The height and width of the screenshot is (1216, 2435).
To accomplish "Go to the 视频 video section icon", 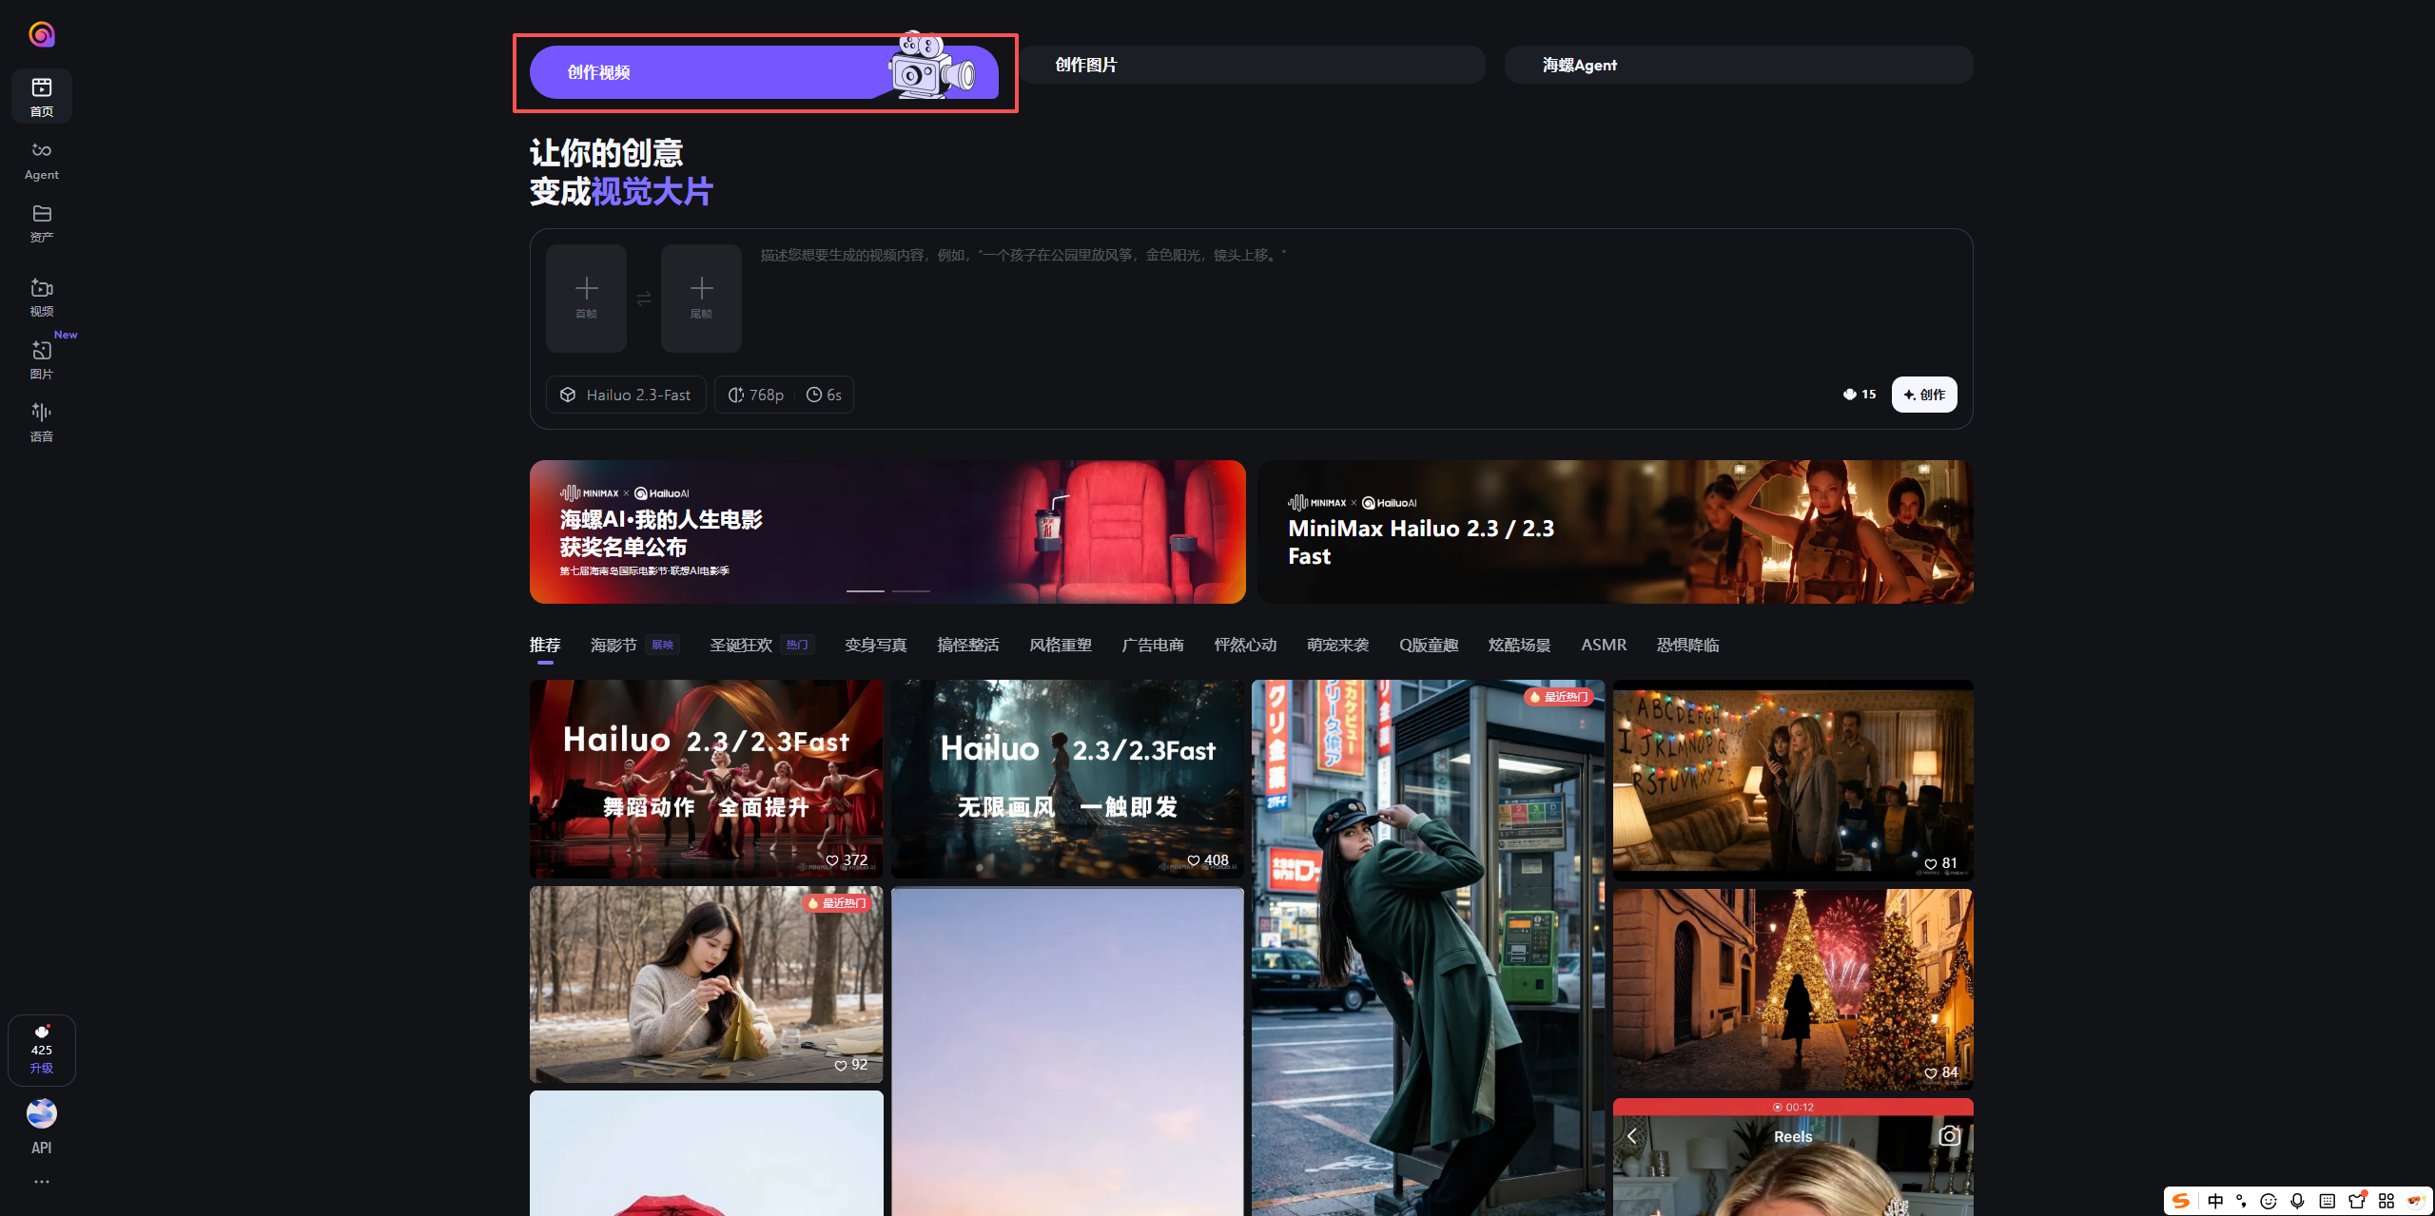I will pos(41,297).
